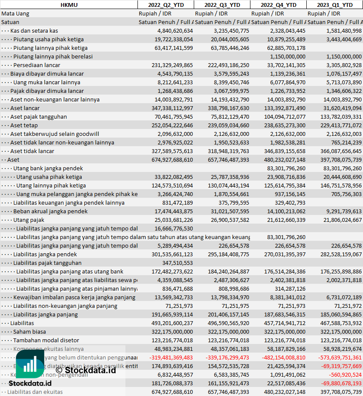The image size is (363, 396).
Task: Select the 2022_Q4_YTD column header
Action: [278, 5]
